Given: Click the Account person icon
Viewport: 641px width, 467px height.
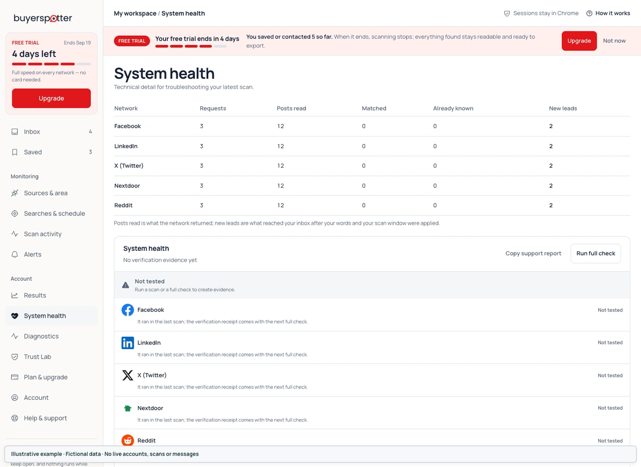Looking at the screenshot, I should tap(15, 398).
